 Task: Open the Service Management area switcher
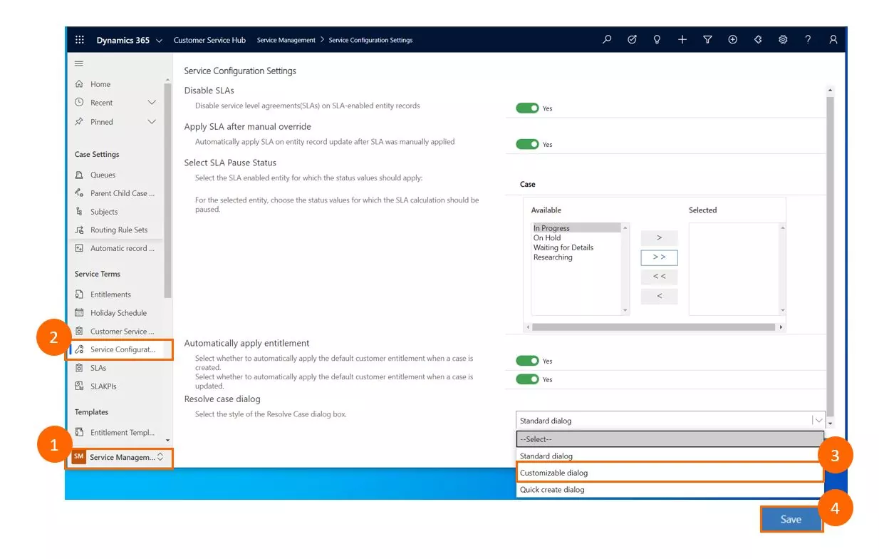pyautogui.click(x=118, y=457)
